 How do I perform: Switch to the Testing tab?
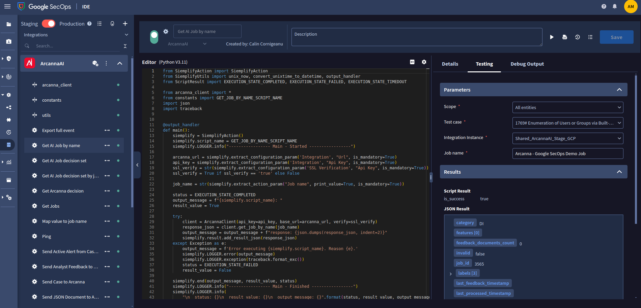[484, 64]
